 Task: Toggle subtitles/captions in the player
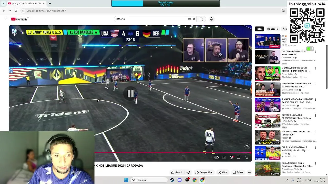coord(224,157)
